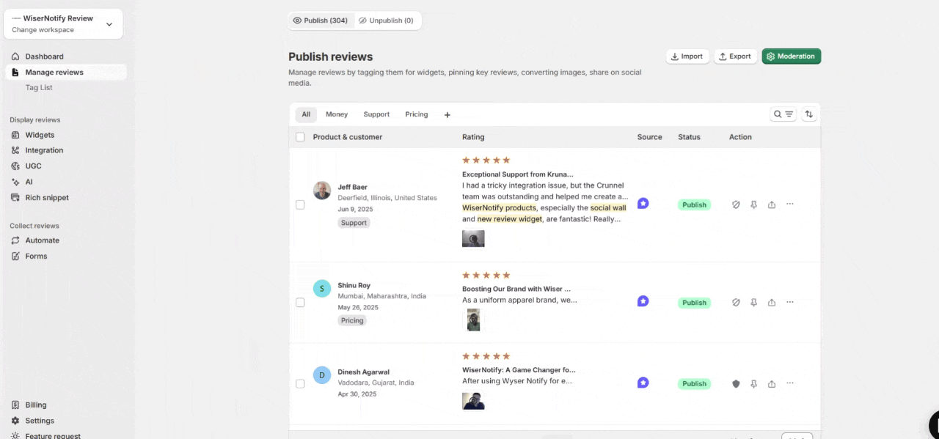
Task: Click the Import button
Action: click(x=687, y=56)
